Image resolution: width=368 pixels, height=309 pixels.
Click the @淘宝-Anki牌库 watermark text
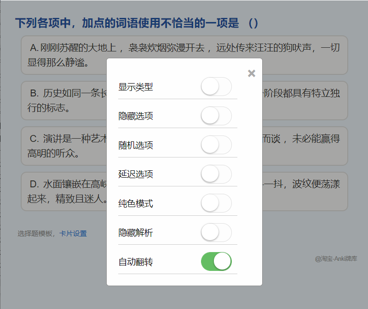tap(336, 258)
